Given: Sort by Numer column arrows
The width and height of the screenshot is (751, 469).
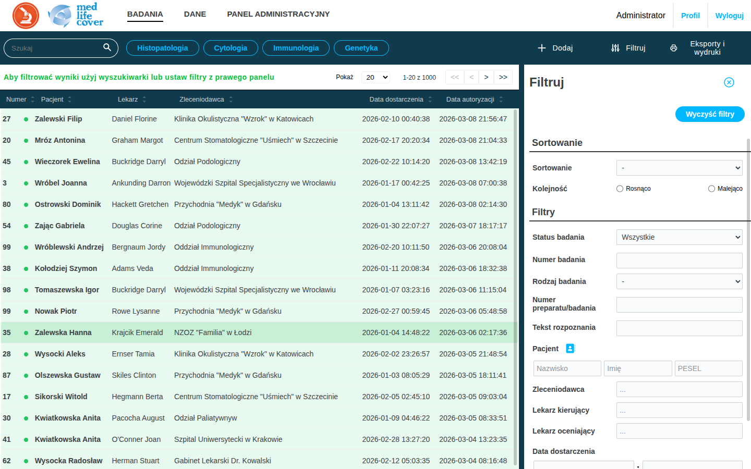Looking at the screenshot, I should tap(32, 100).
